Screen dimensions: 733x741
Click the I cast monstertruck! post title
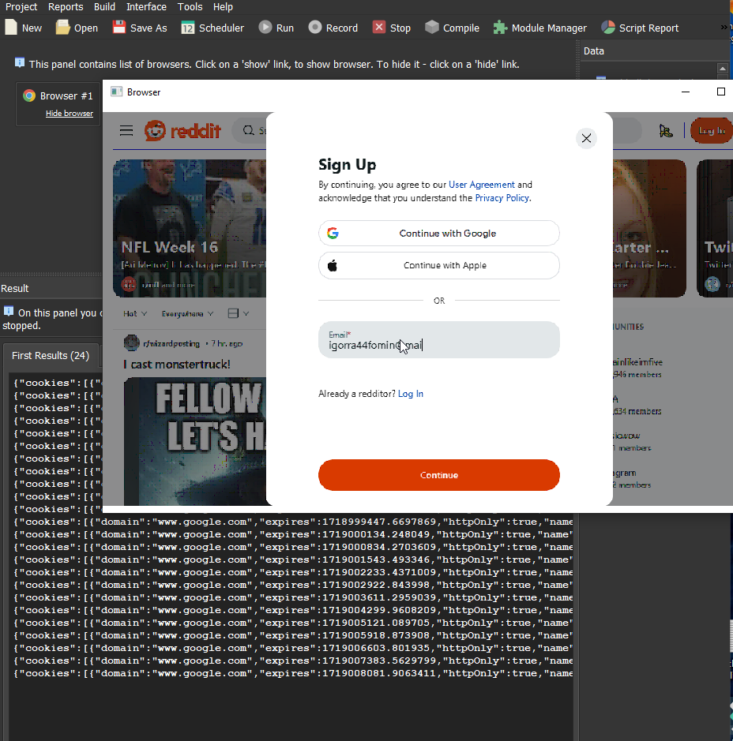[176, 365]
